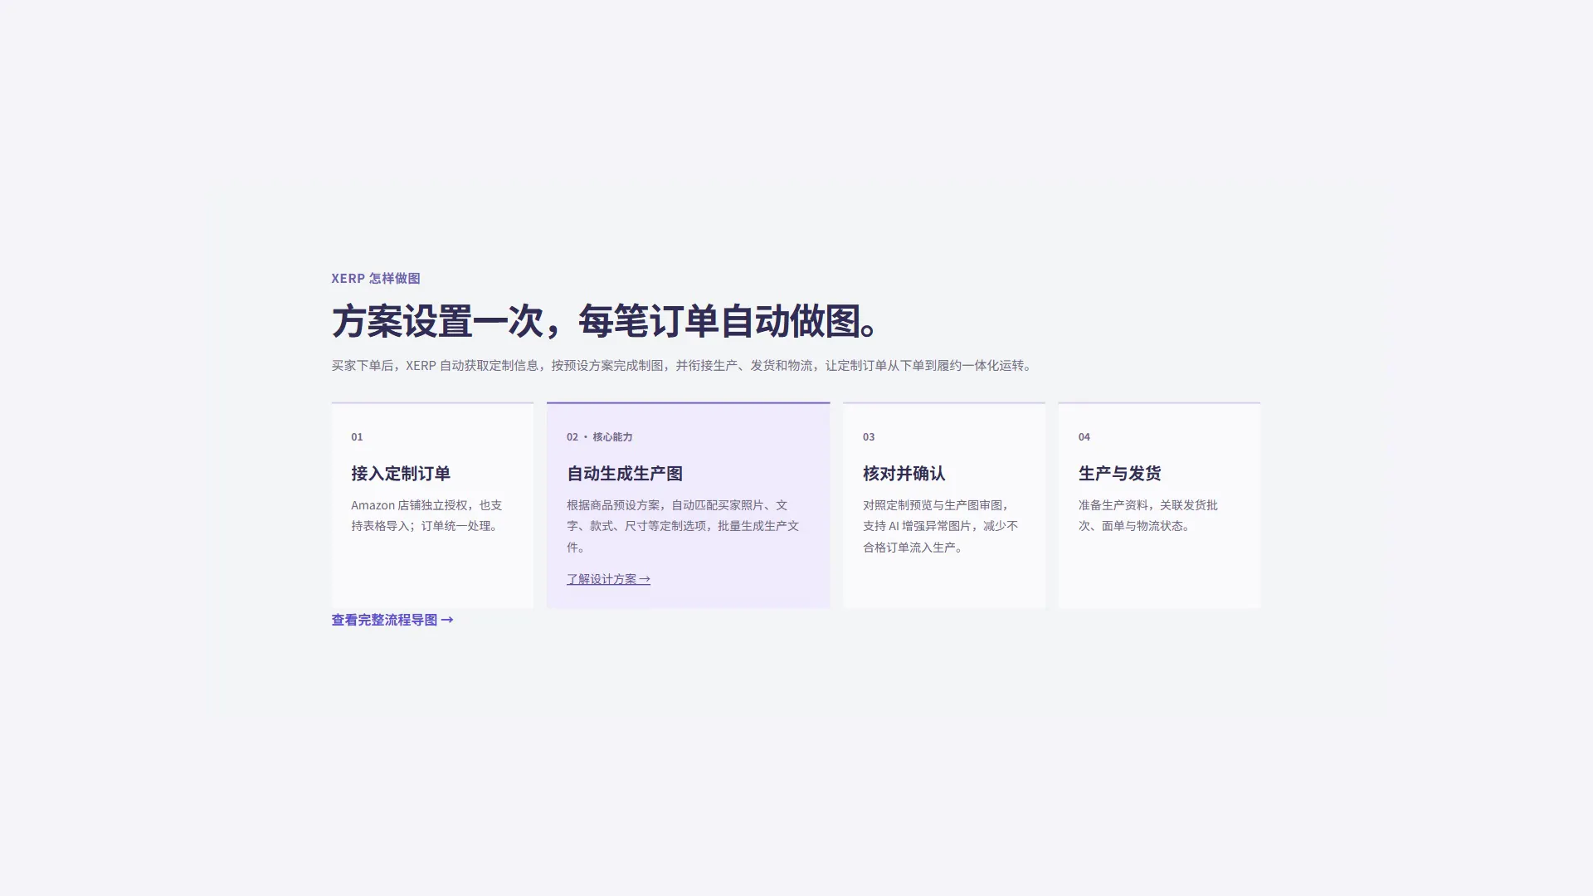The height and width of the screenshot is (896, 1593).
Task: Open the 了解设计方案 link
Action: point(608,579)
